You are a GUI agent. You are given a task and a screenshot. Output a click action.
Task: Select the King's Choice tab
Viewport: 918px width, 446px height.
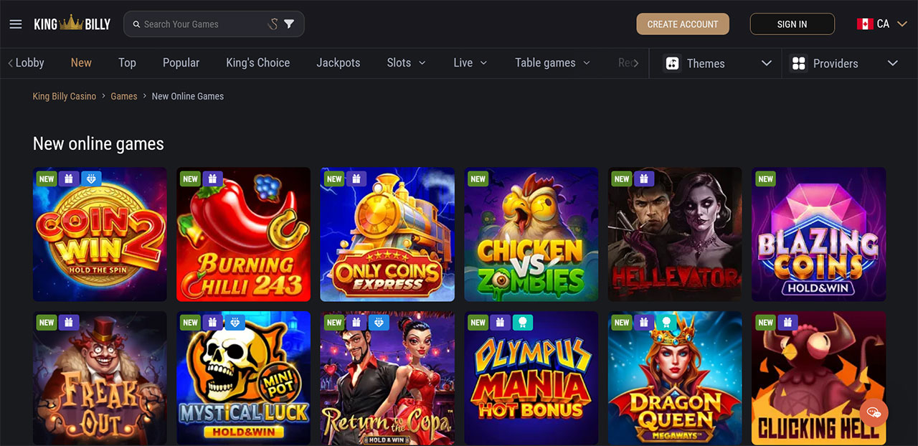[258, 62]
